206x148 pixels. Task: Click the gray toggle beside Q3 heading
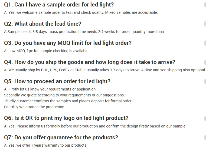pos(205,43)
